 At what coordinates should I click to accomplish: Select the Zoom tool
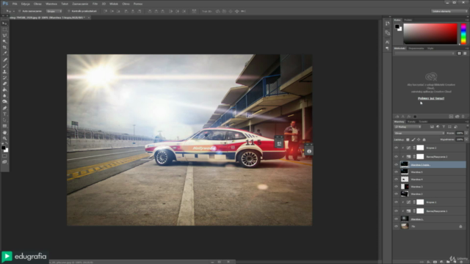click(4, 139)
